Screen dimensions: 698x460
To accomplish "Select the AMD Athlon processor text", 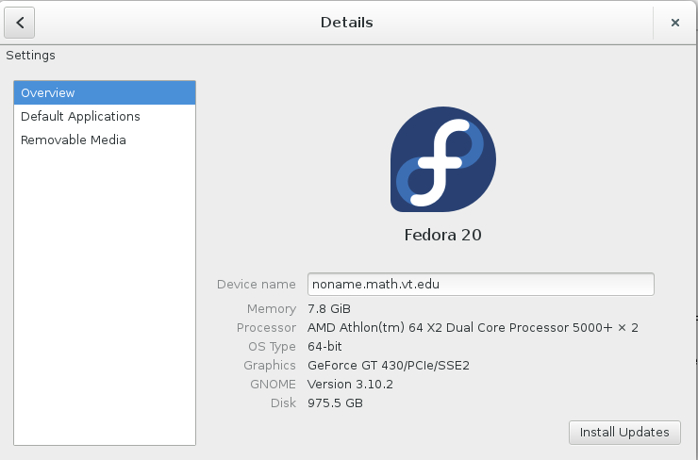I will click(473, 328).
